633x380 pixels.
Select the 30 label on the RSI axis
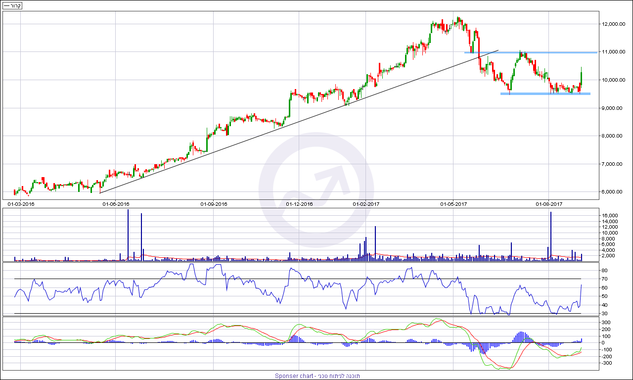[x=604, y=314]
